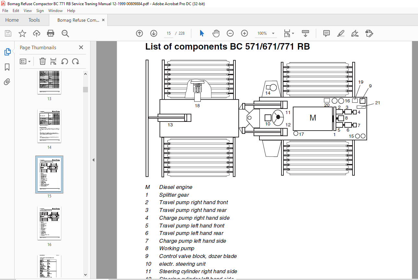Rotate pages clockwise icon
Image resolution: width=418 pixels, height=280 pixels.
pyautogui.click(x=76, y=61)
